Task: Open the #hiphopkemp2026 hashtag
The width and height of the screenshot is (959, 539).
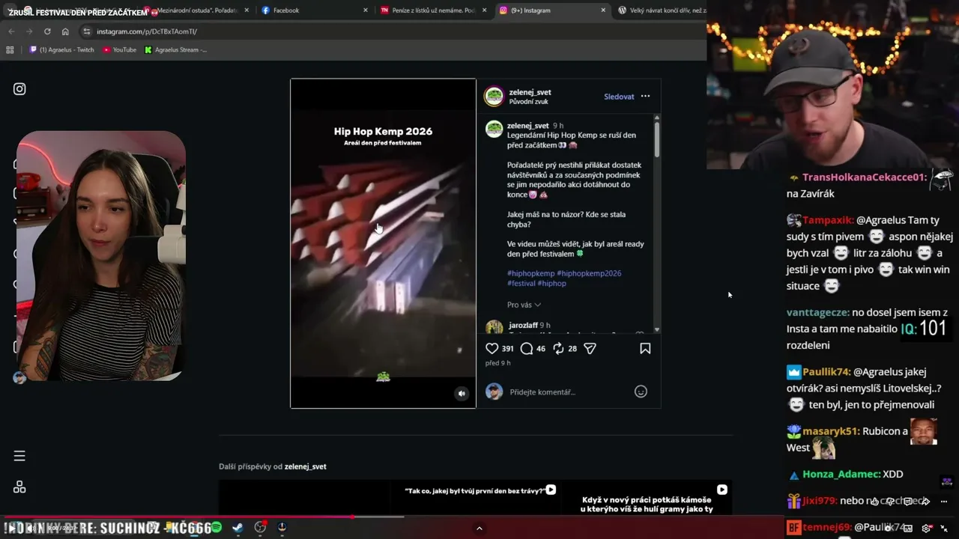Action: click(589, 273)
